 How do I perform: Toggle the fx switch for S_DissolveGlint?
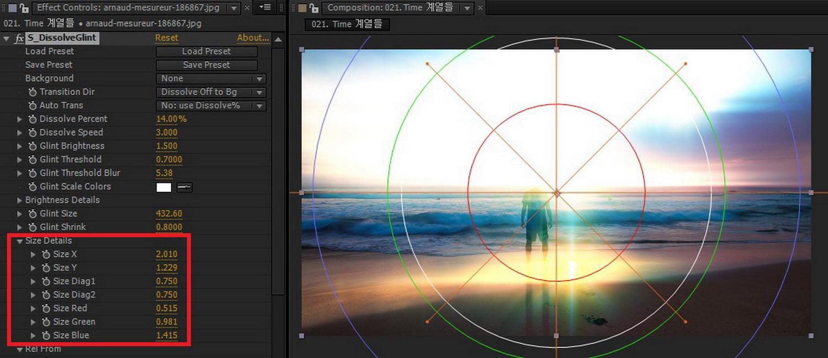coord(19,38)
